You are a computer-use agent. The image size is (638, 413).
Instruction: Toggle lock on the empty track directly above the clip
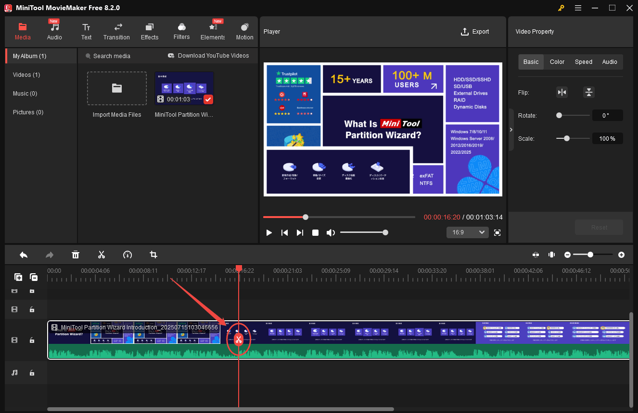[x=32, y=310]
